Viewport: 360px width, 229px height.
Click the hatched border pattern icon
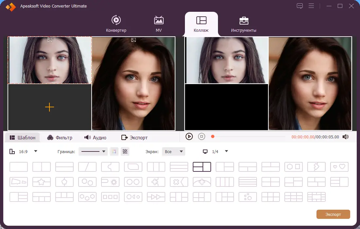click(x=125, y=151)
